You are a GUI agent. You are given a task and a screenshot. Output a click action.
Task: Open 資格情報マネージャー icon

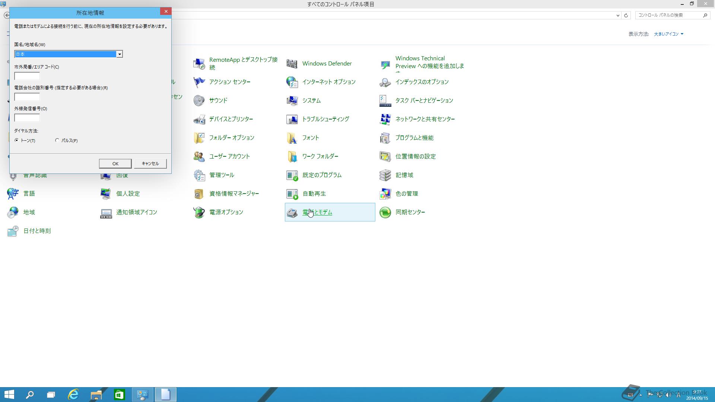(x=199, y=194)
